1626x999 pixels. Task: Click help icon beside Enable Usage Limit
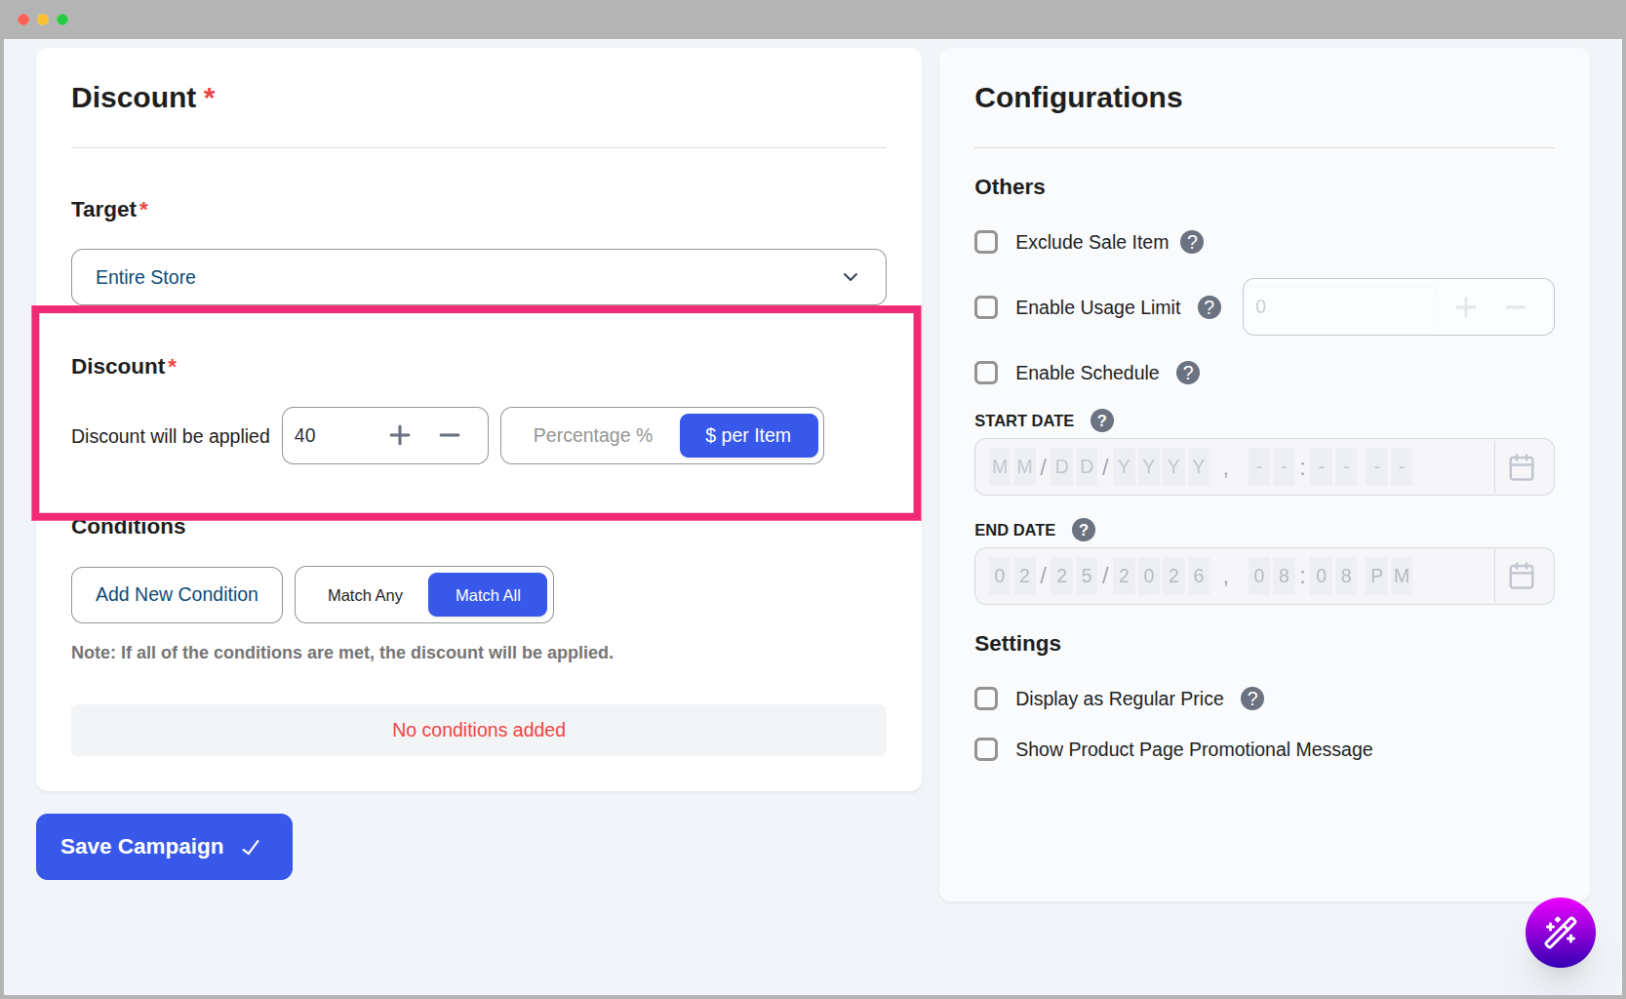(x=1210, y=307)
